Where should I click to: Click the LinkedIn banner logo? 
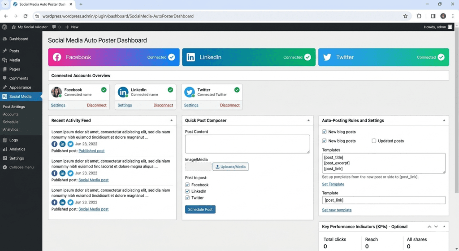coord(191,57)
